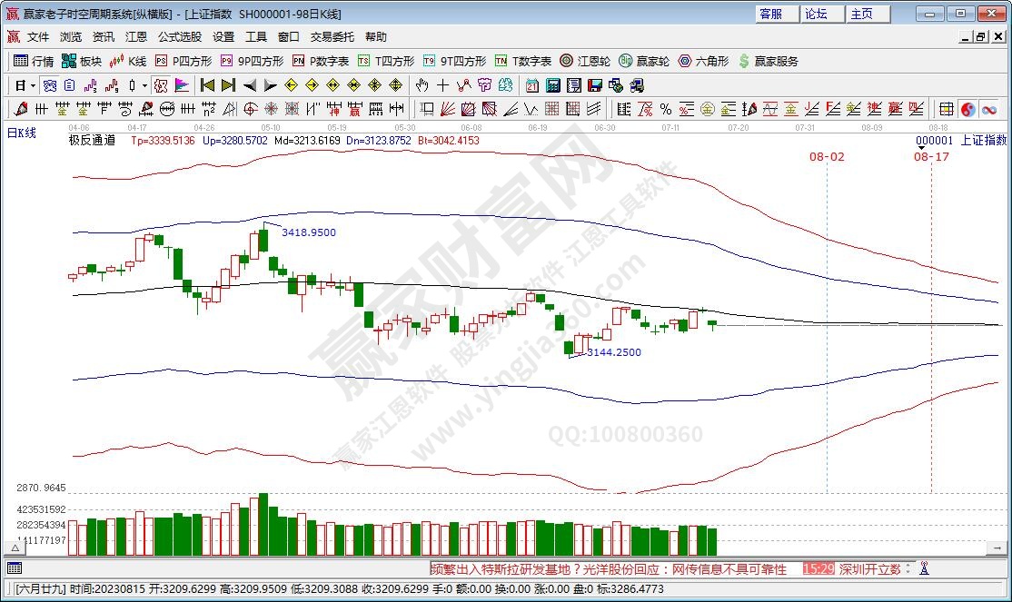Toggle the 极 reversal channel indicator button

(161, 85)
